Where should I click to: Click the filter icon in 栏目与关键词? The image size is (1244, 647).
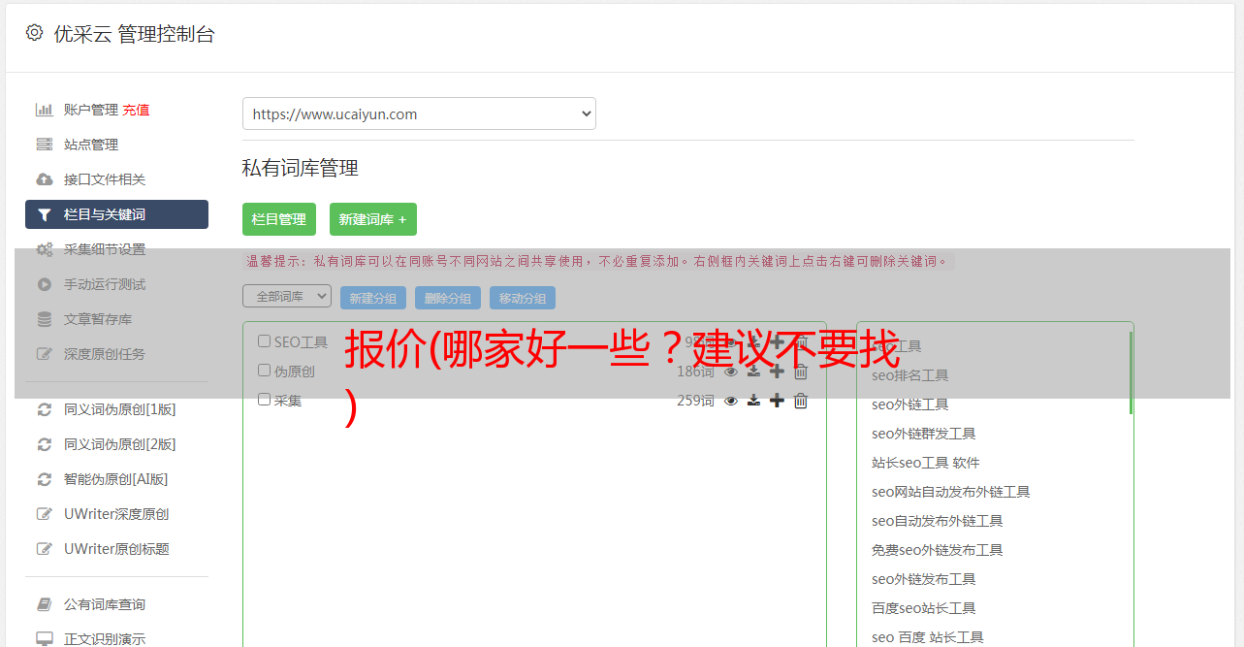click(x=44, y=214)
